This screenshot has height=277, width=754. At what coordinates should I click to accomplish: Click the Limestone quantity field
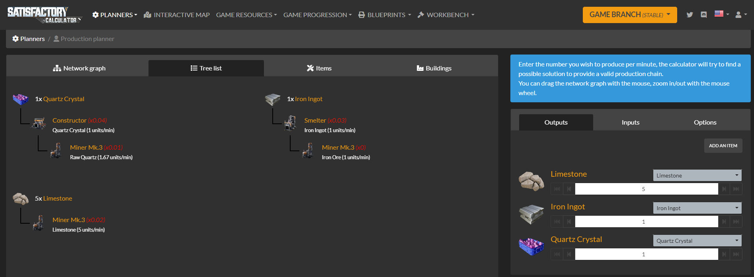pyautogui.click(x=647, y=189)
